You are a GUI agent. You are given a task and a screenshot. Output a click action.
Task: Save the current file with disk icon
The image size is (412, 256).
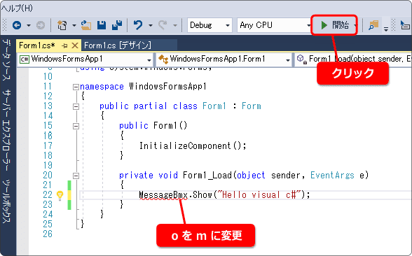pos(102,25)
